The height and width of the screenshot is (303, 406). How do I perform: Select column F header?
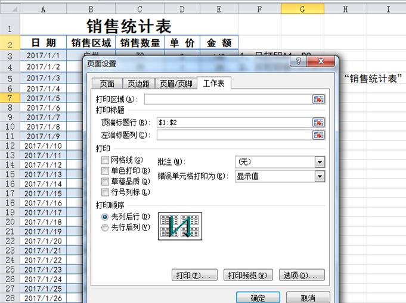click(x=259, y=10)
